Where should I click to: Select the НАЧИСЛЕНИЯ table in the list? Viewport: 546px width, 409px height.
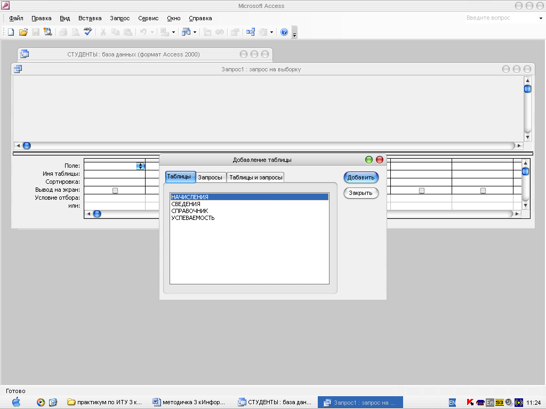point(250,197)
